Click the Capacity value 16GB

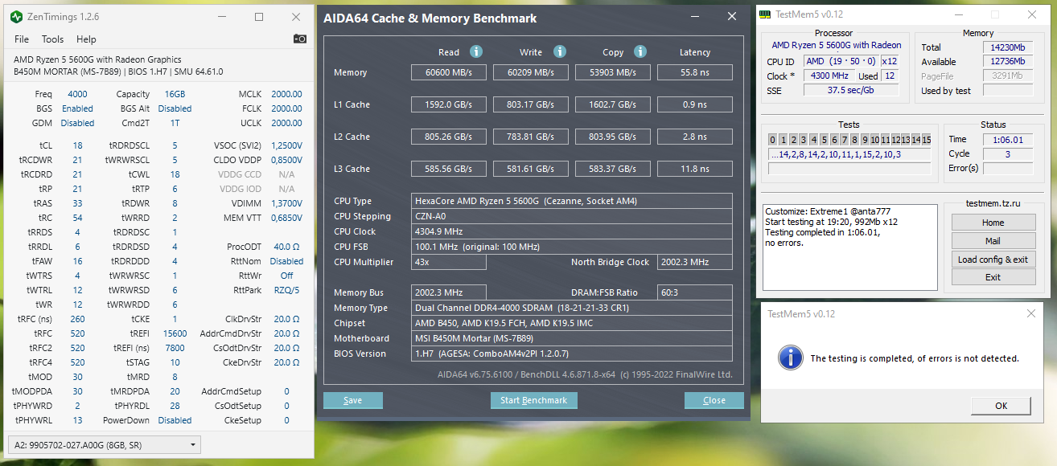(x=175, y=94)
